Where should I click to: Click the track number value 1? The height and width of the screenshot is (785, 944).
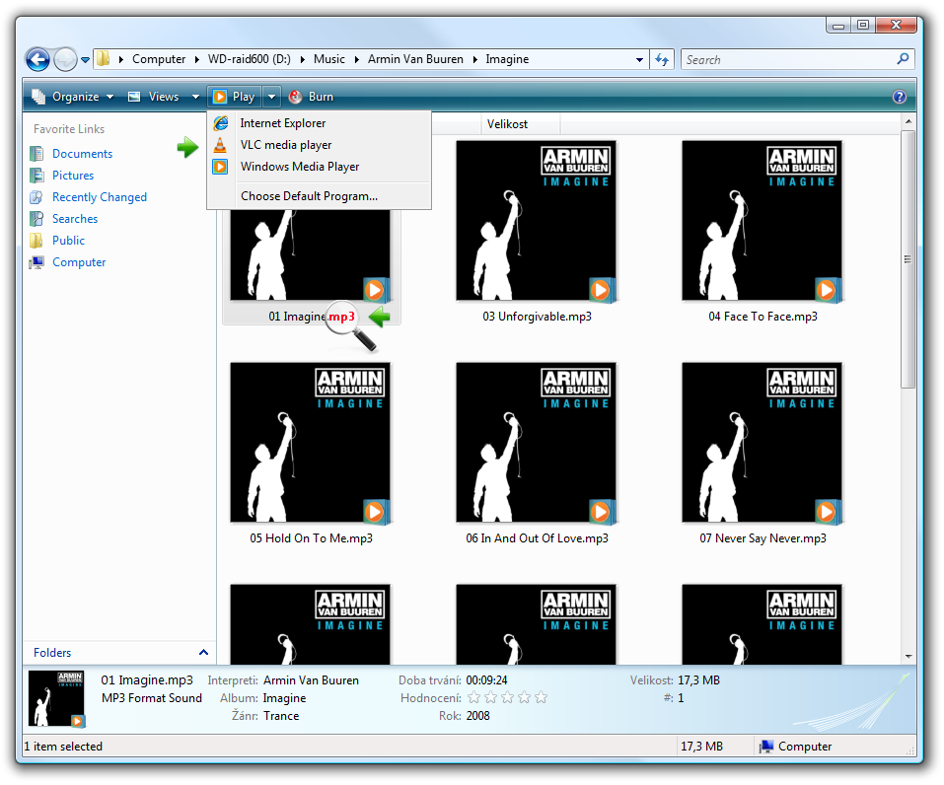tap(681, 698)
